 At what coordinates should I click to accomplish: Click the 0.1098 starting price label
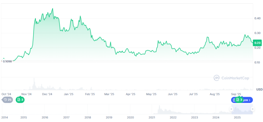click(x=8, y=62)
